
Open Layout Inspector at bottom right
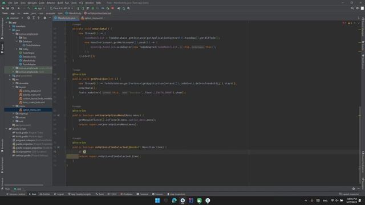[x=349, y=194]
